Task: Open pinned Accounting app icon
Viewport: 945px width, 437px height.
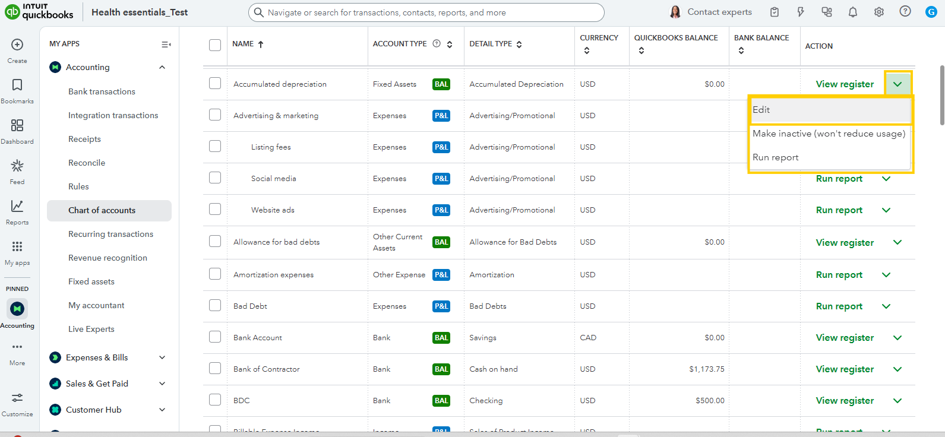Action: pyautogui.click(x=17, y=308)
